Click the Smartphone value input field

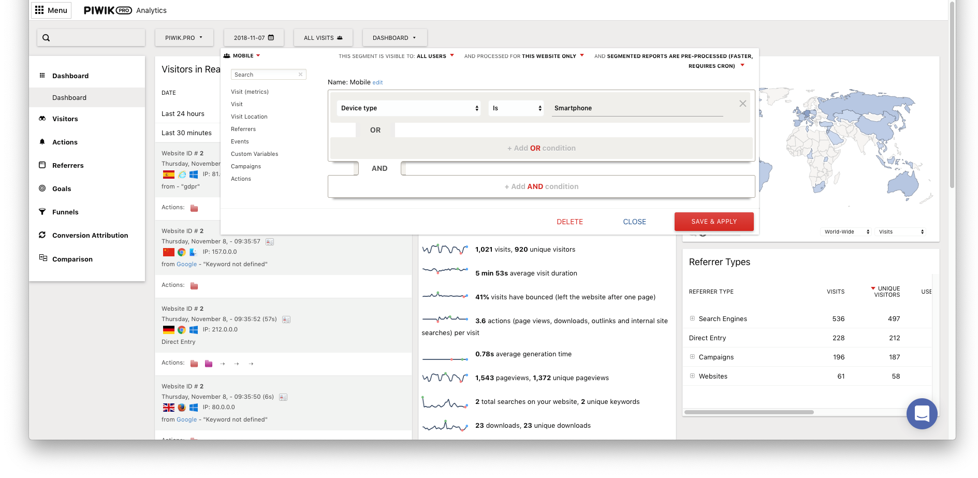point(637,108)
